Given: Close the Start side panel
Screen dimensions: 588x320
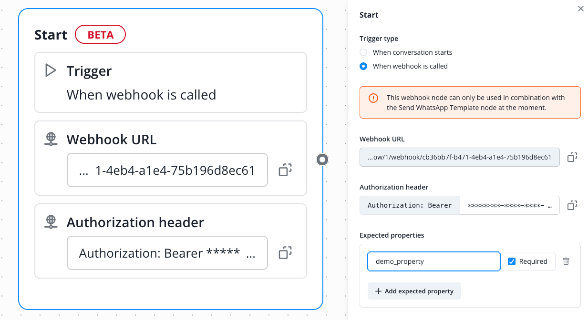Looking at the screenshot, I should coord(580,9).
